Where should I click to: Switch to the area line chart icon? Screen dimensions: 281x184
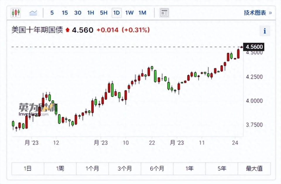click(33, 13)
